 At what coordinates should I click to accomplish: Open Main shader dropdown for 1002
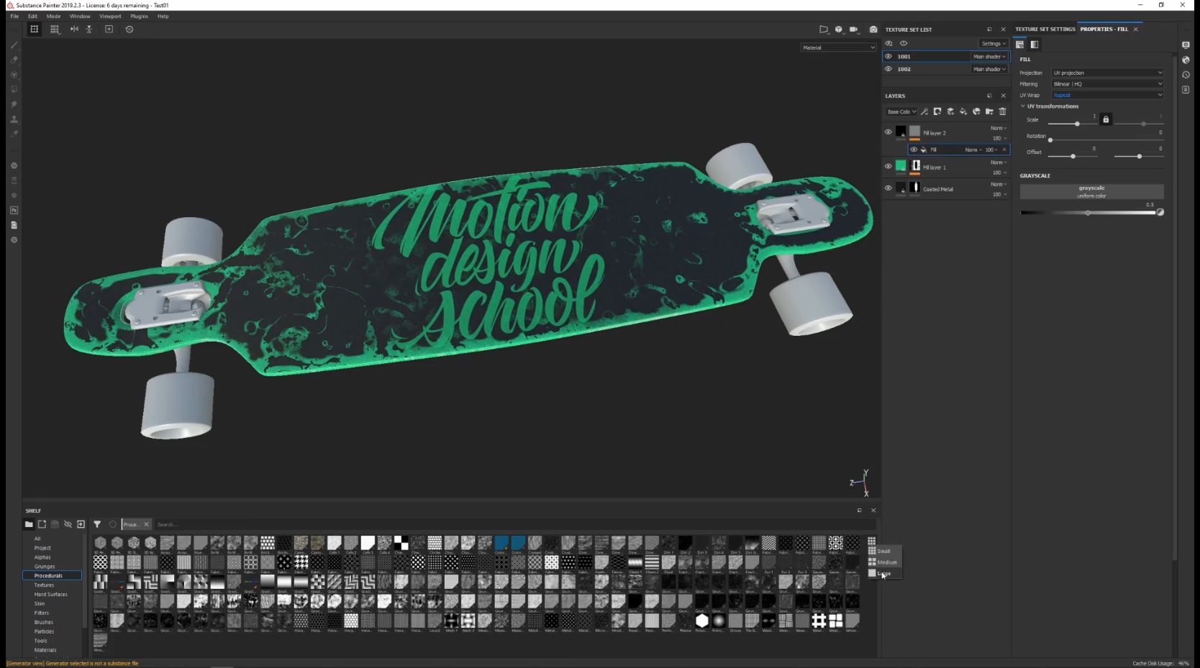[x=989, y=69]
